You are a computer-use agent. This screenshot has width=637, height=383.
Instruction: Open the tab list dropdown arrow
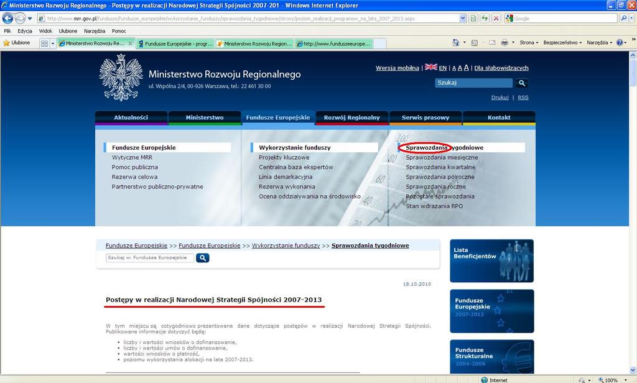[x=53, y=43]
